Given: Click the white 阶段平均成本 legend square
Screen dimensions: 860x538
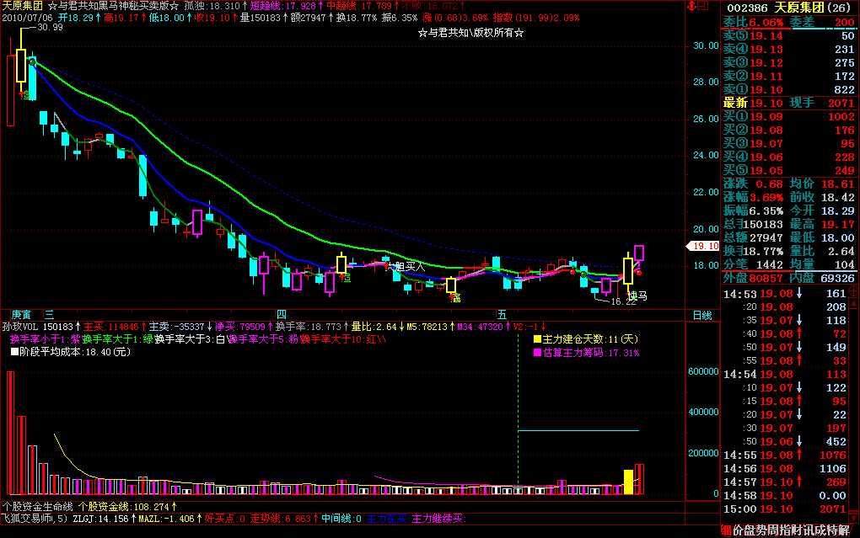Looking at the screenshot, I should 14,352.
